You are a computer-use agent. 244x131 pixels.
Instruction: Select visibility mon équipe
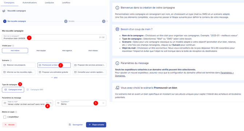(41, 50)
